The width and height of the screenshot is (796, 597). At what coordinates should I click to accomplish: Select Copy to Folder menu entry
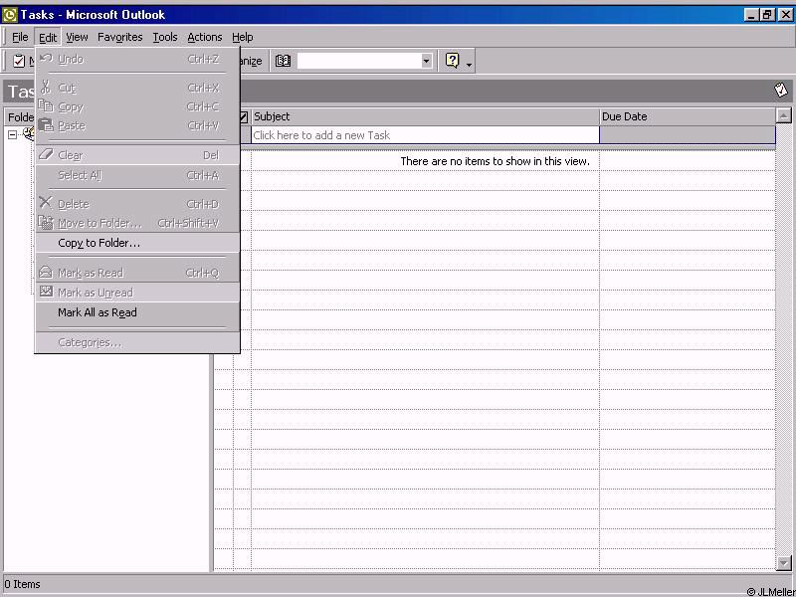point(99,243)
